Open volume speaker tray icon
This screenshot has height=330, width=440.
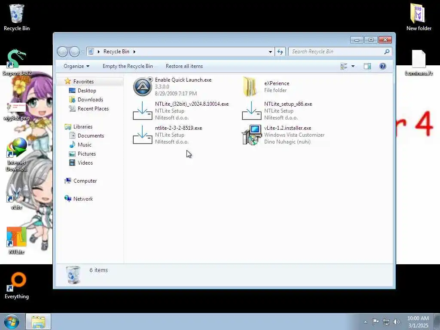click(397, 322)
